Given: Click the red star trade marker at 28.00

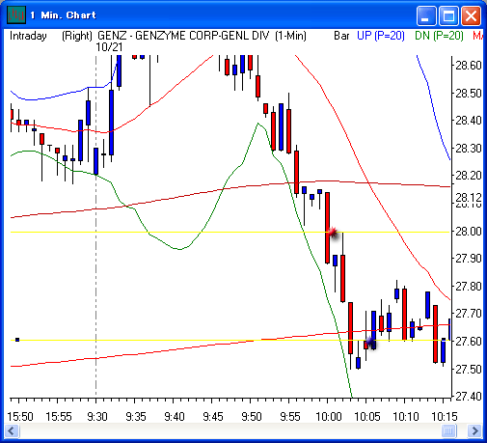Looking at the screenshot, I should pos(333,233).
